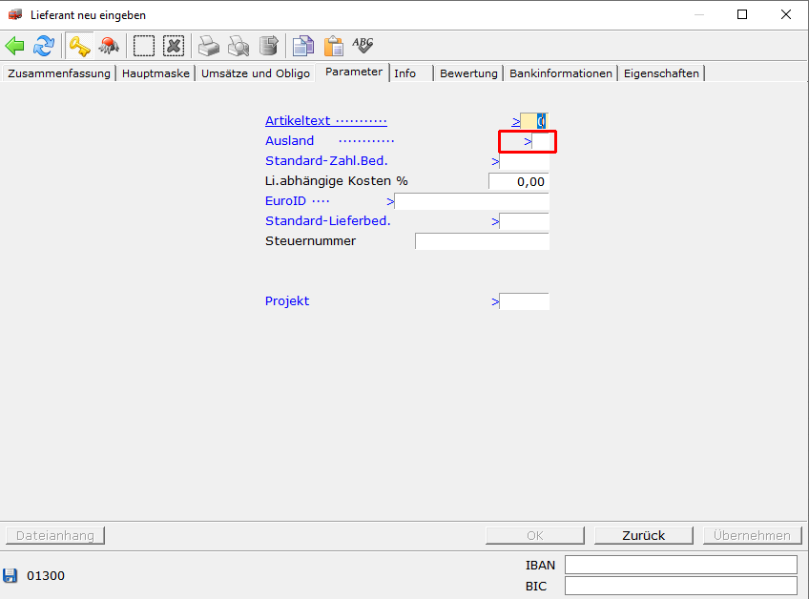Click the red bug toolbar icon

tap(109, 46)
